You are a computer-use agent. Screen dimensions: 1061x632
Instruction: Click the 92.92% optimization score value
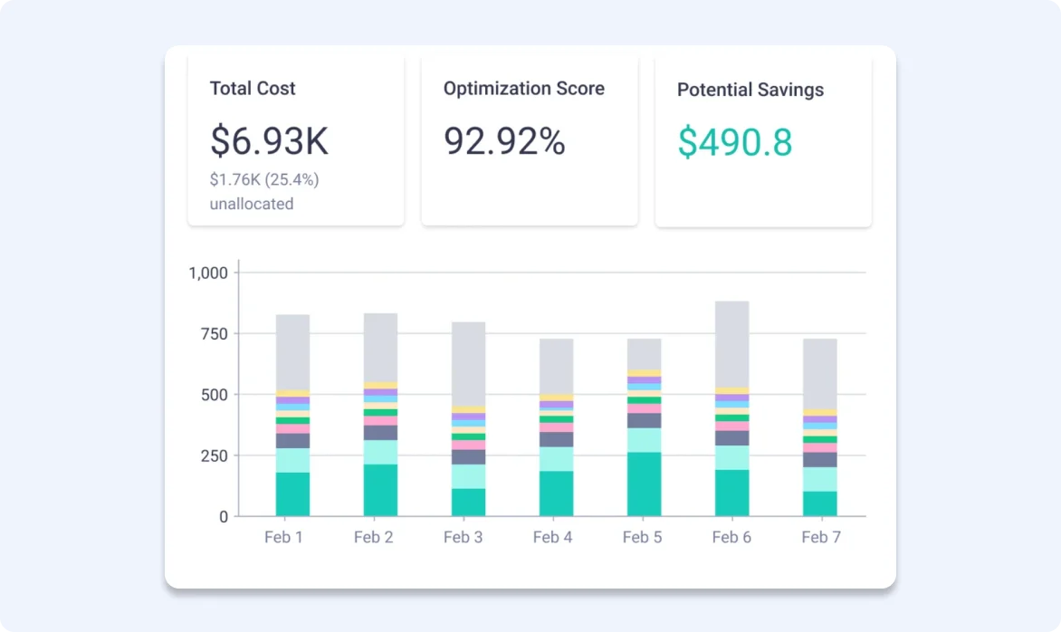504,141
